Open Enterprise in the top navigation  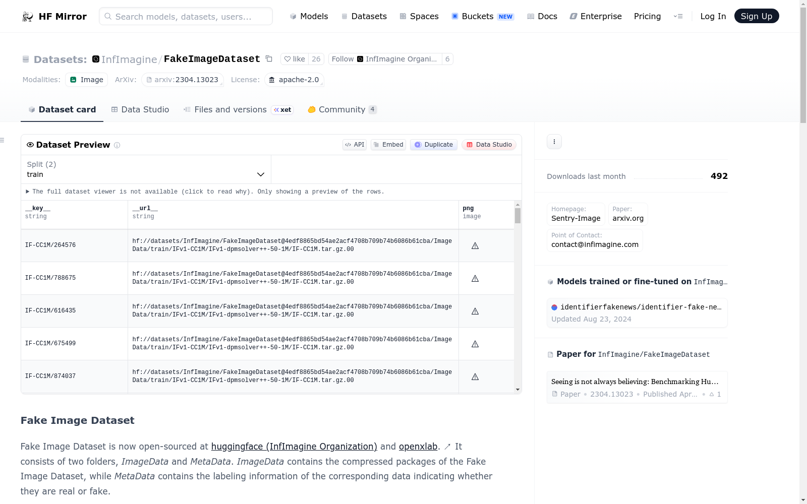pos(596,16)
